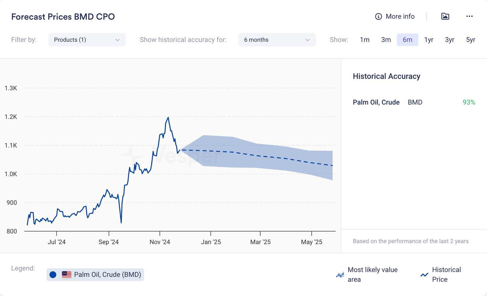Viewport: 487px width, 296px height.
Task: Click the 93% accuracy value
Action: [x=469, y=102]
